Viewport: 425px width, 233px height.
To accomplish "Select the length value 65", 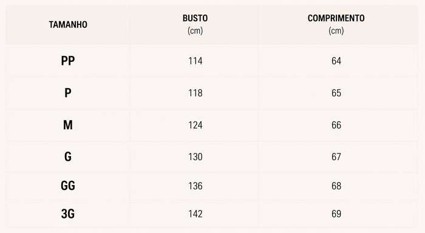I will tap(336, 93).
